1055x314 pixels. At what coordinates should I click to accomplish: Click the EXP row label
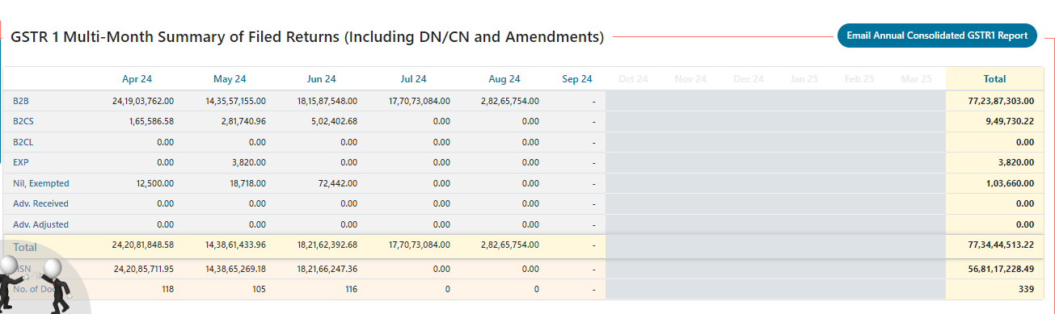point(21,162)
